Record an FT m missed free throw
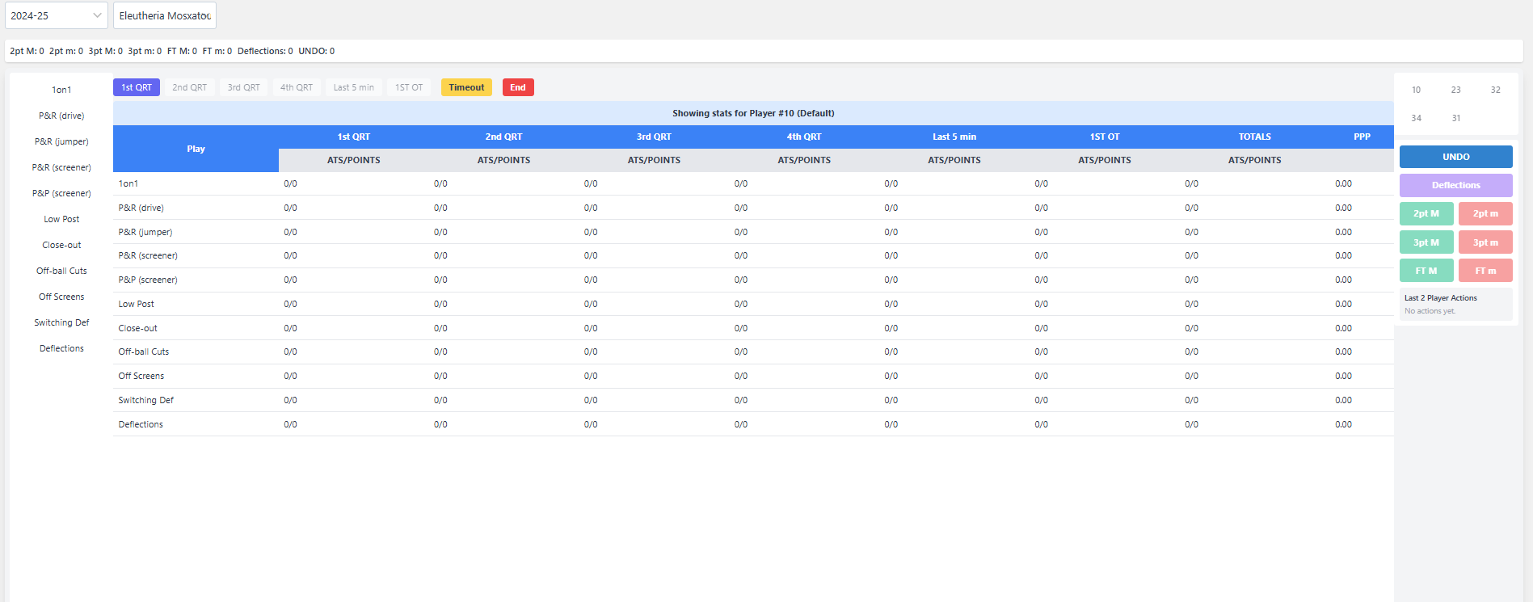 pos(1485,271)
